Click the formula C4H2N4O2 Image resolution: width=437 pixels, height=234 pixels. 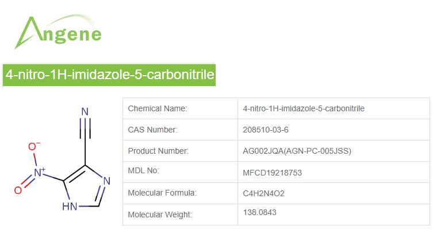pyautogui.click(x=264, y=193)
